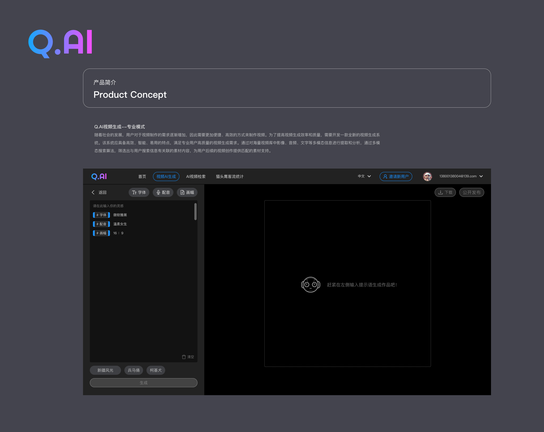Click the 邀请新用户 invite button
The image size is (544, 432).
pyautogui.click(x=396, y=176)
